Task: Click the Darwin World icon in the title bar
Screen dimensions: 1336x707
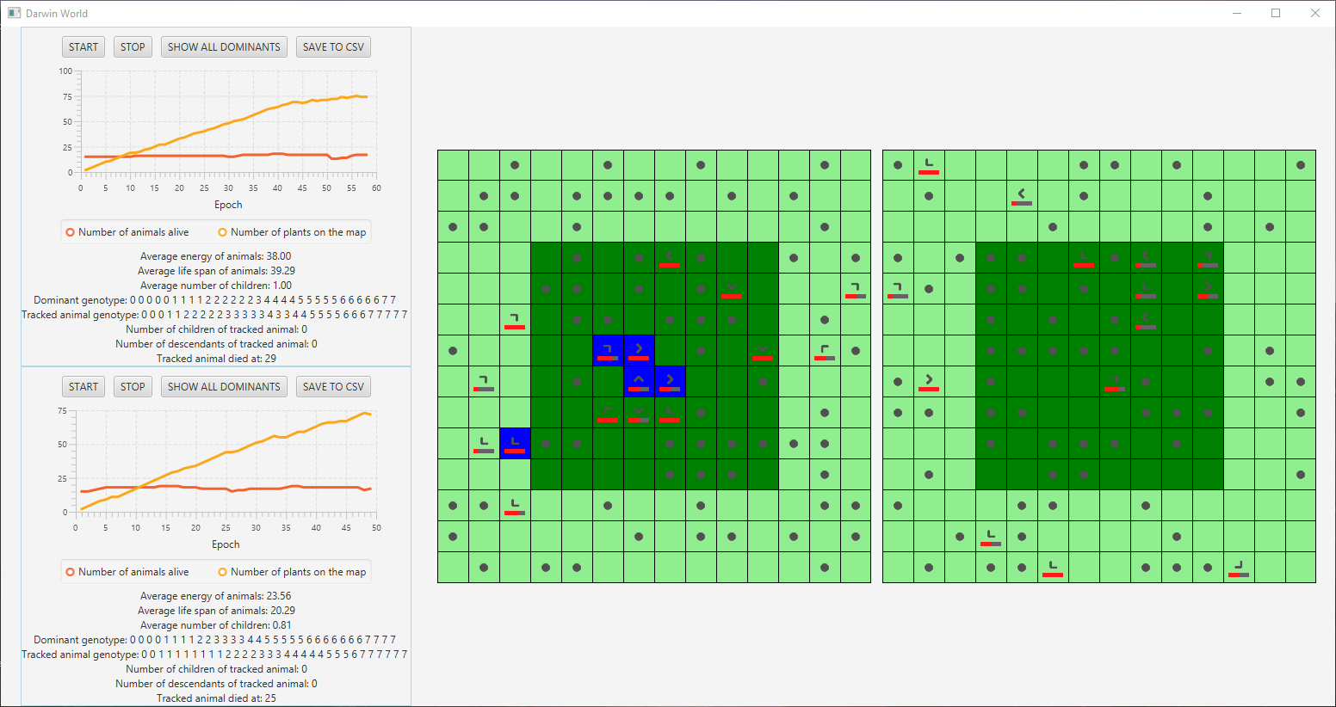Action: click(x=14, y=13)
